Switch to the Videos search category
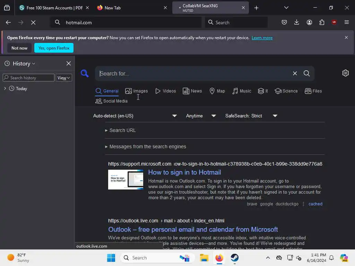355x266 pixels. (x=165, y=91)
